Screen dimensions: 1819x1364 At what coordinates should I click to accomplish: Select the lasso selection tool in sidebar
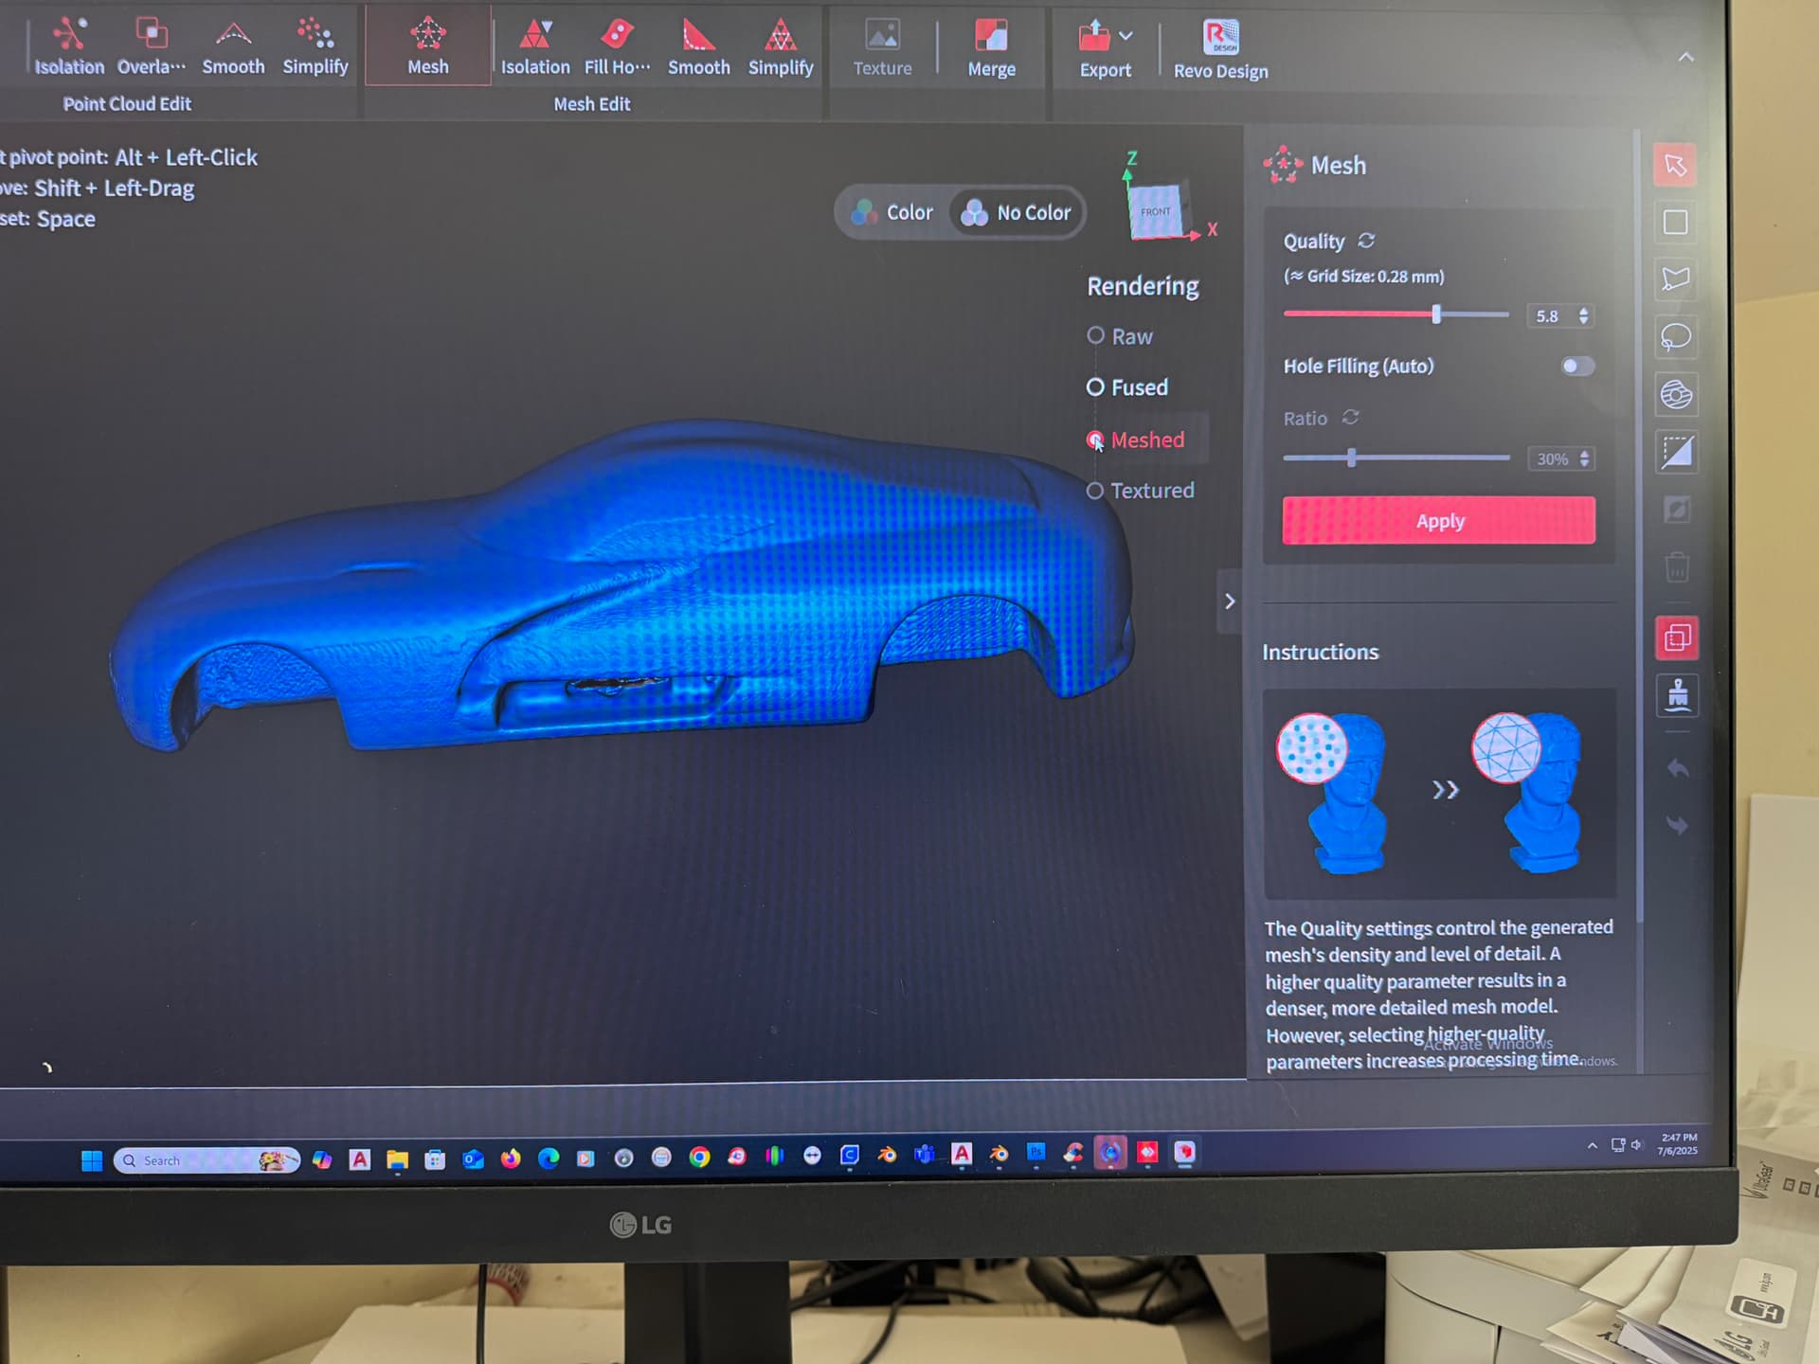(1675, 337)
